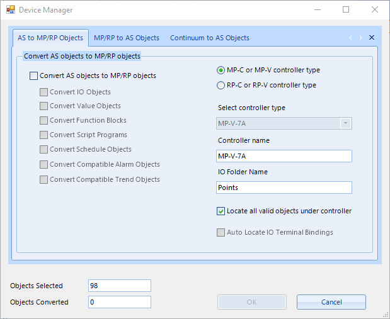Viewport: 390px width, 319px height.
Task: Enable Convert AS objects to MP/RP objects
Action: 33,76
